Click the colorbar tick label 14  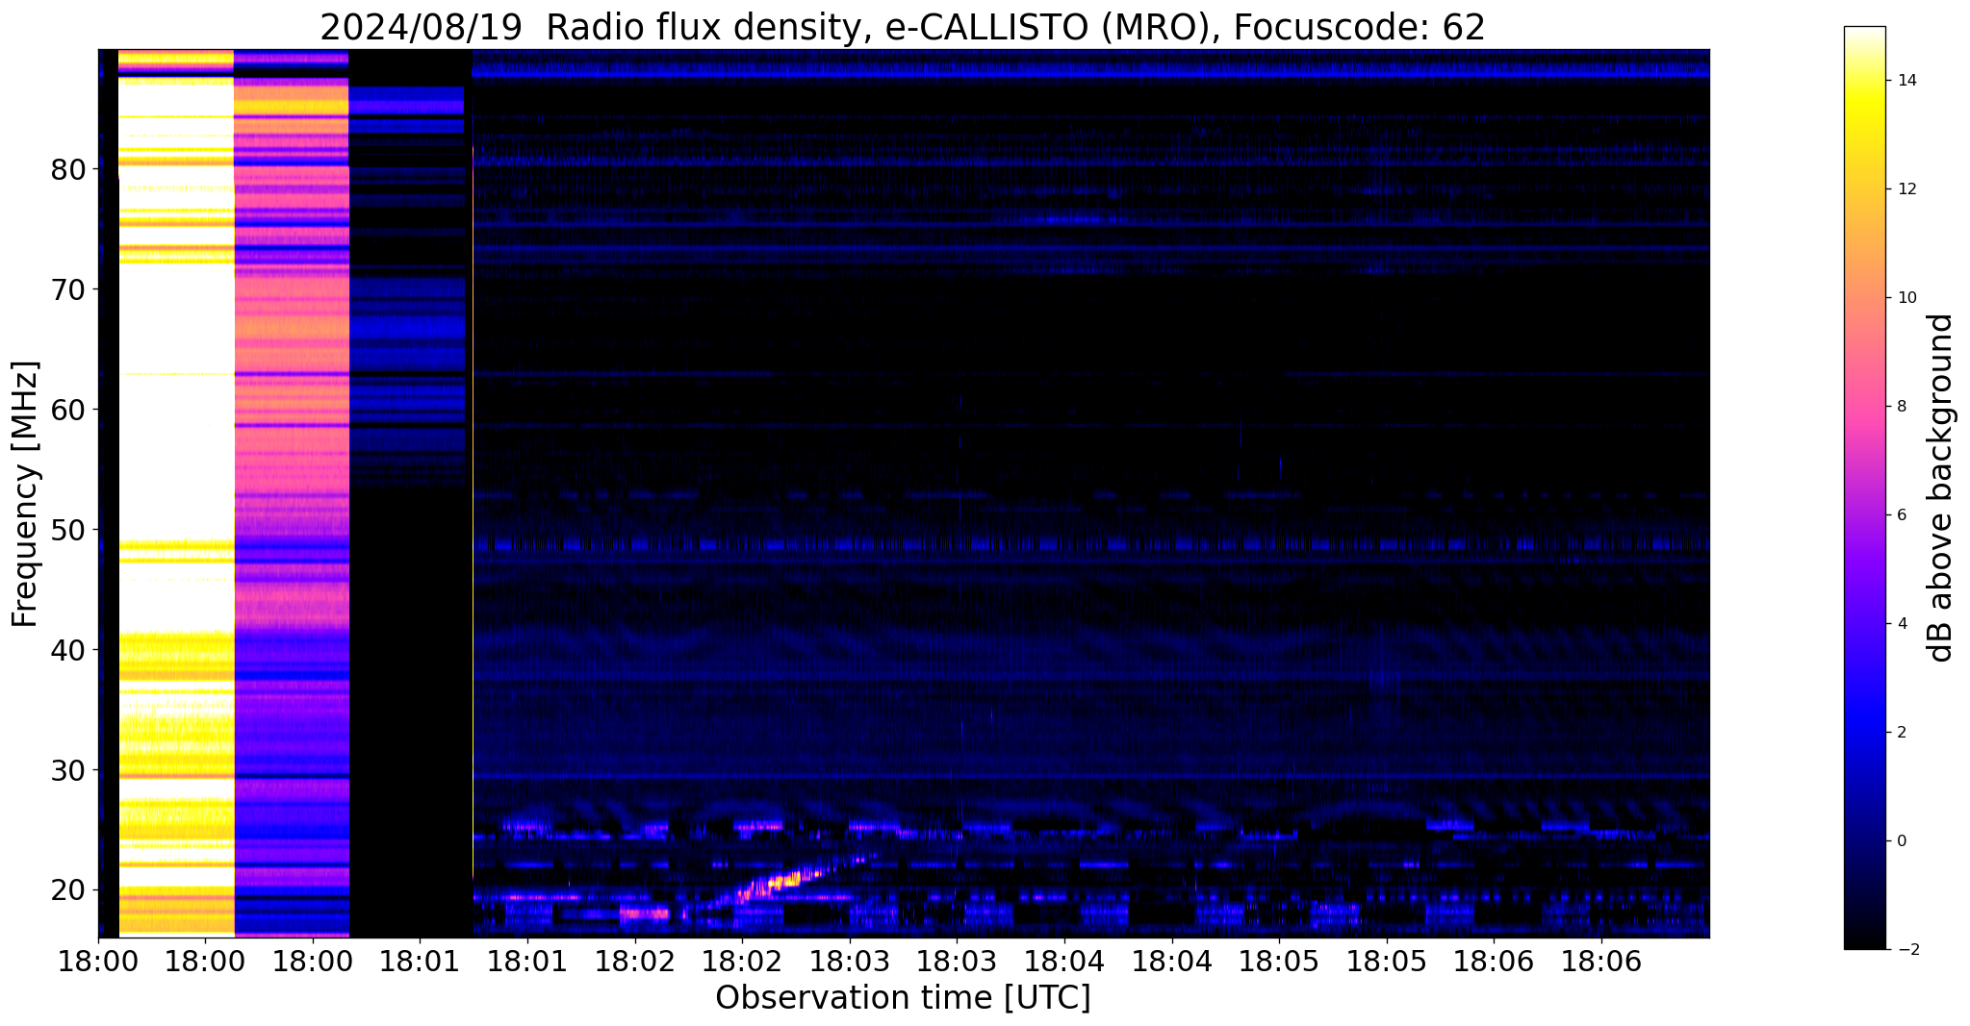pyautogui.click(x=1906, y=81)
